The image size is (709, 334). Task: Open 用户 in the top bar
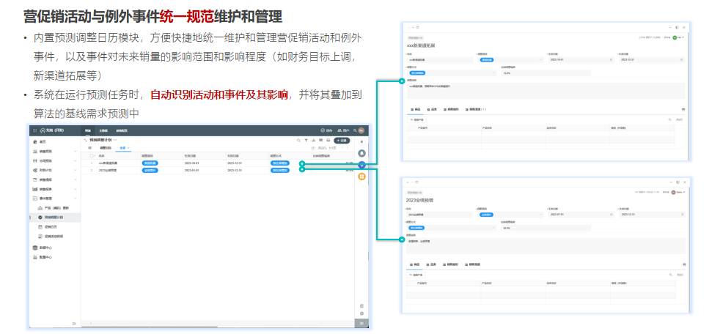coord(343,130)
